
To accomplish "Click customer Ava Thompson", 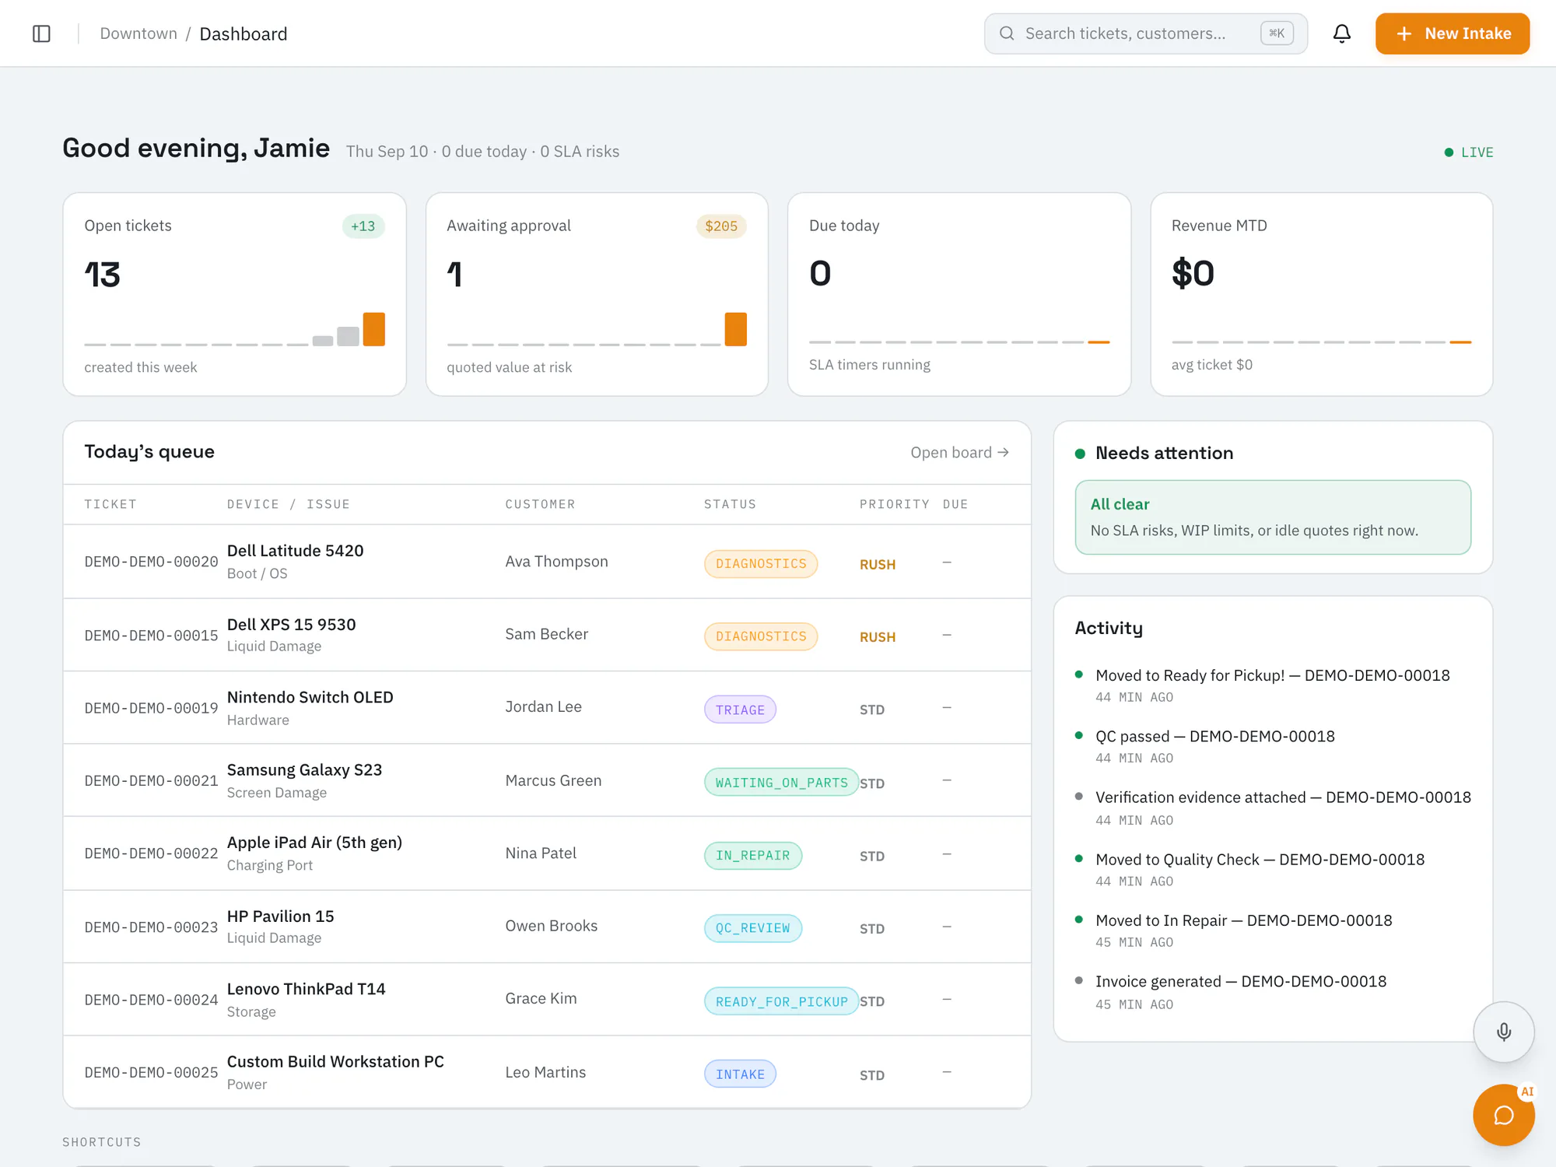I will pos(556,562).
